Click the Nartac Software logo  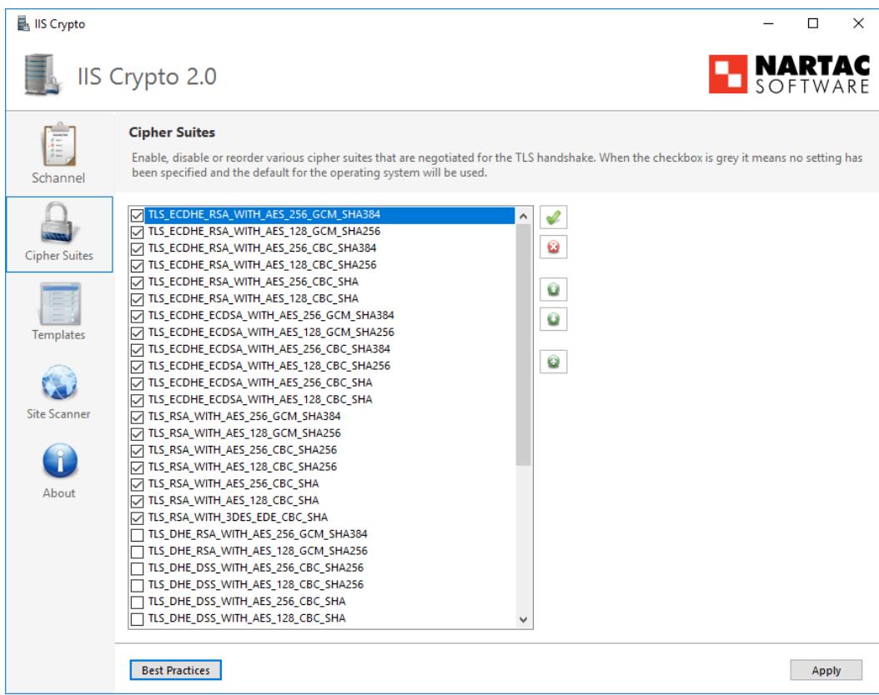point(789,74)
